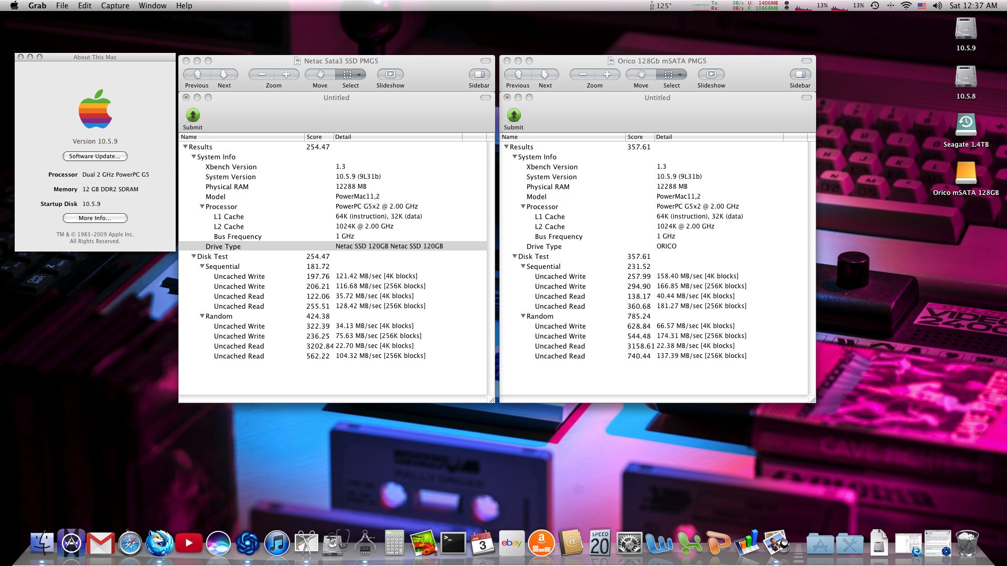Click the green Submit arrow in left Xbench results
Screen dimensions: 1007x566
tap(192, 115)
